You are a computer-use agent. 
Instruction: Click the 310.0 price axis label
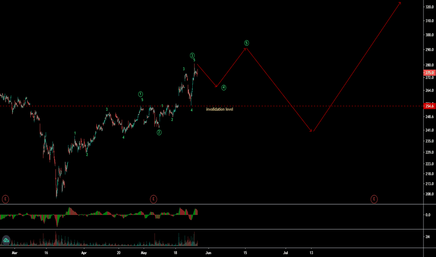(429, 21)
